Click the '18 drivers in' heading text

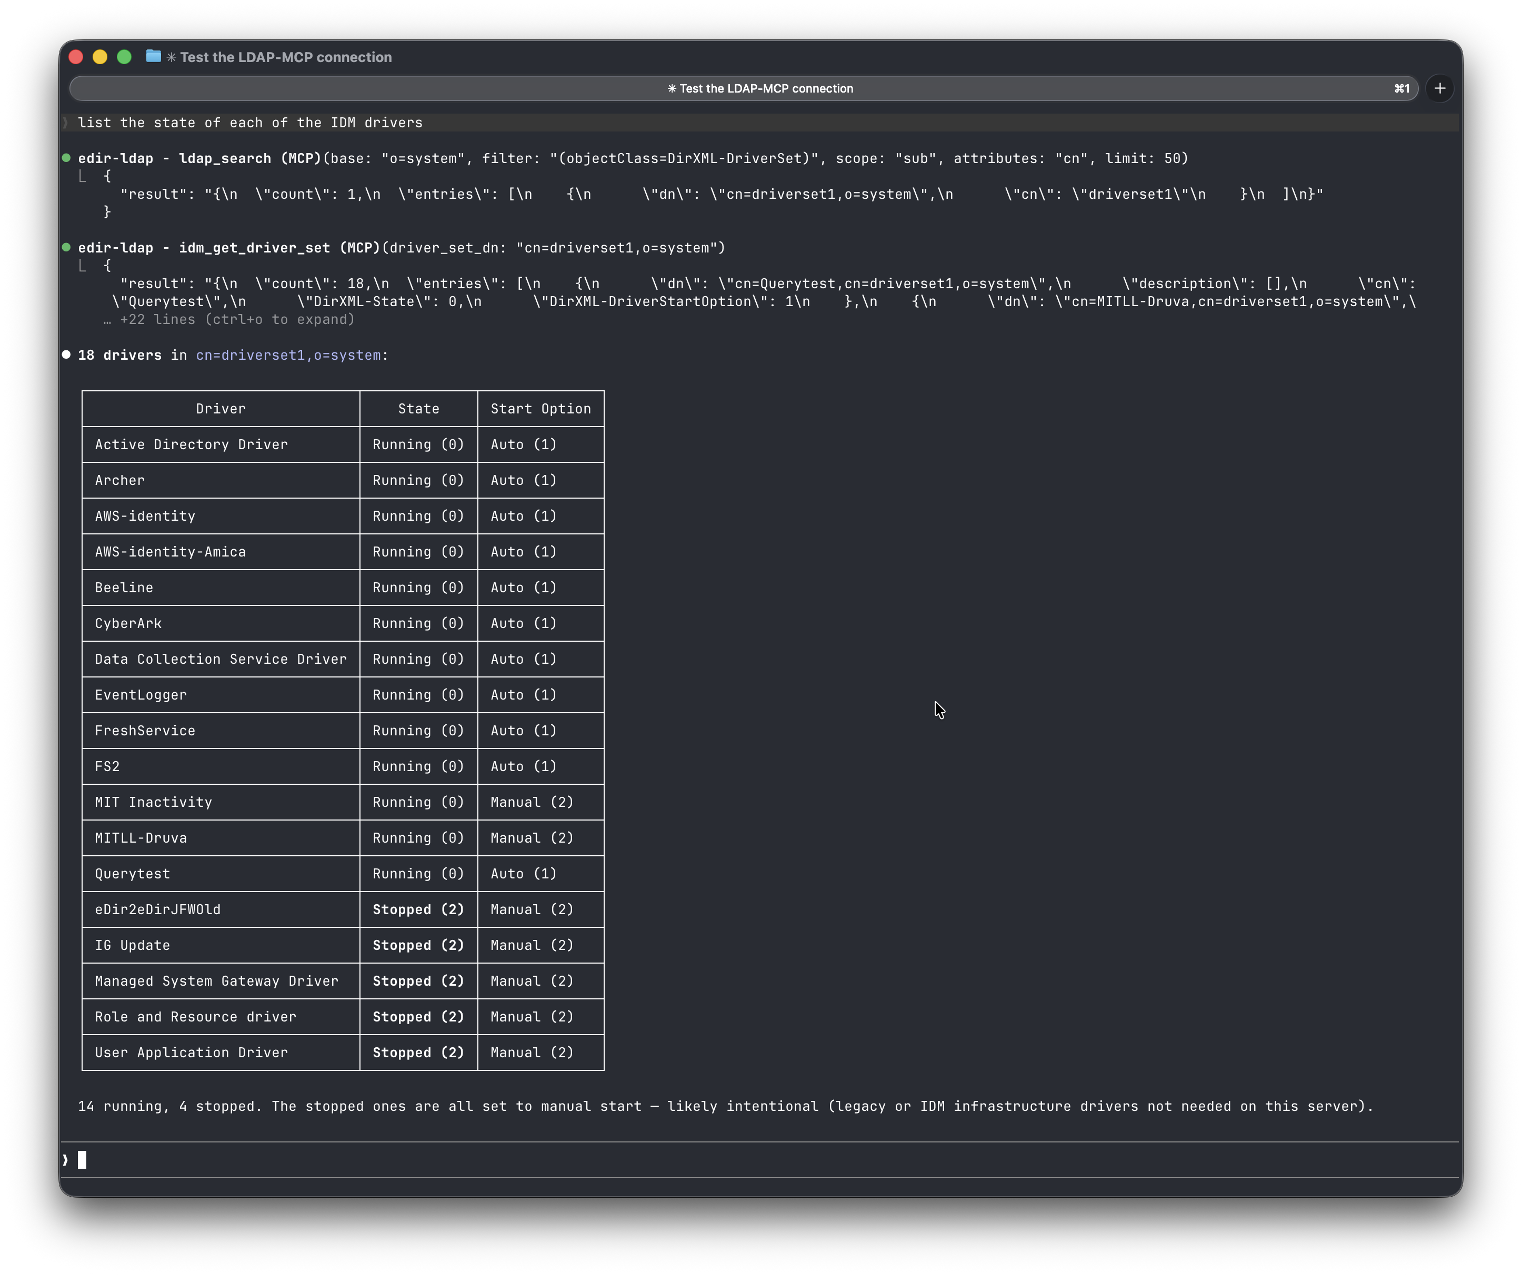(x=132, y=355)
